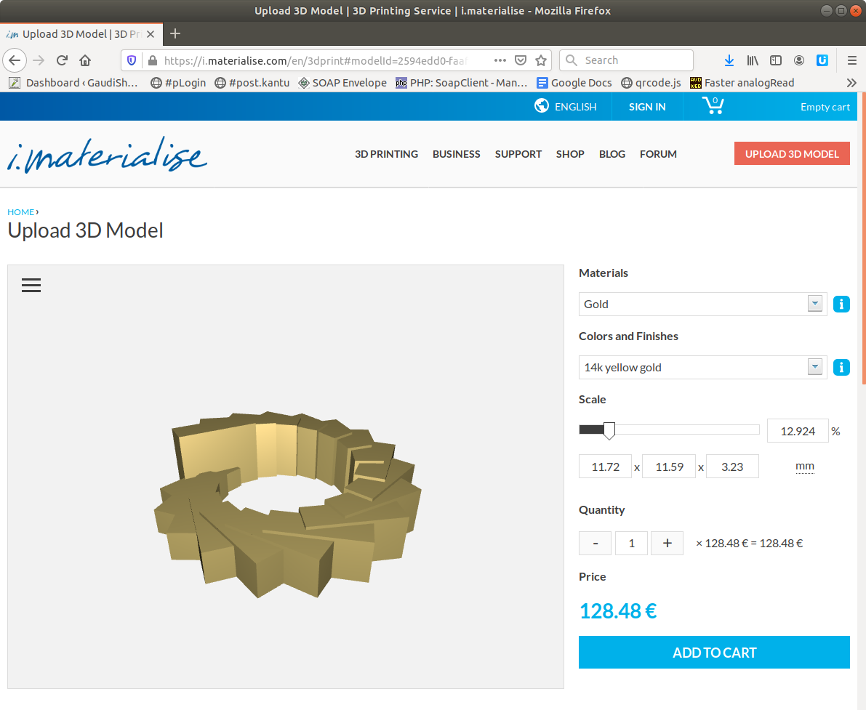866x710 pixels.
Task: Click the 3D gold model preview
Action: pos(287,504)
